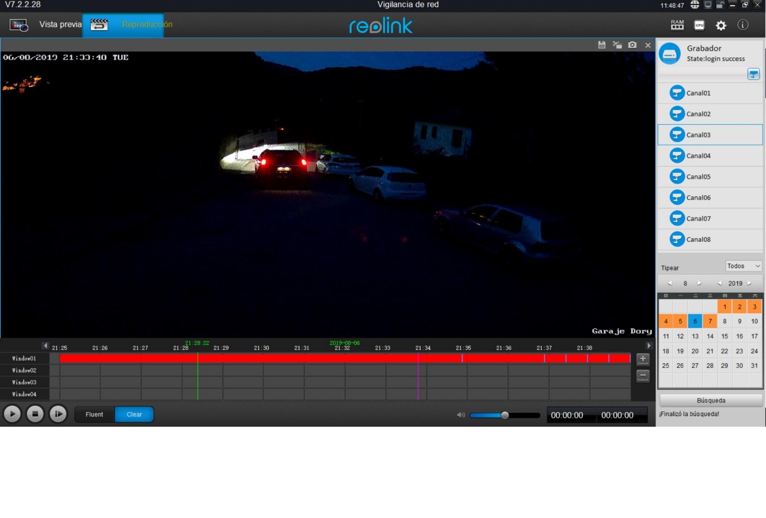Click the playback video frame
766x518 pixels.
[328, 195]
